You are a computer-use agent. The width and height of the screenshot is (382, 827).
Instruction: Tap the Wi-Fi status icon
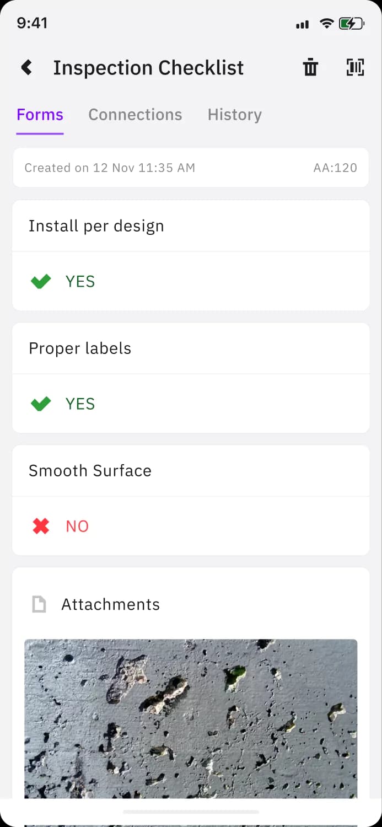point(326,24)
